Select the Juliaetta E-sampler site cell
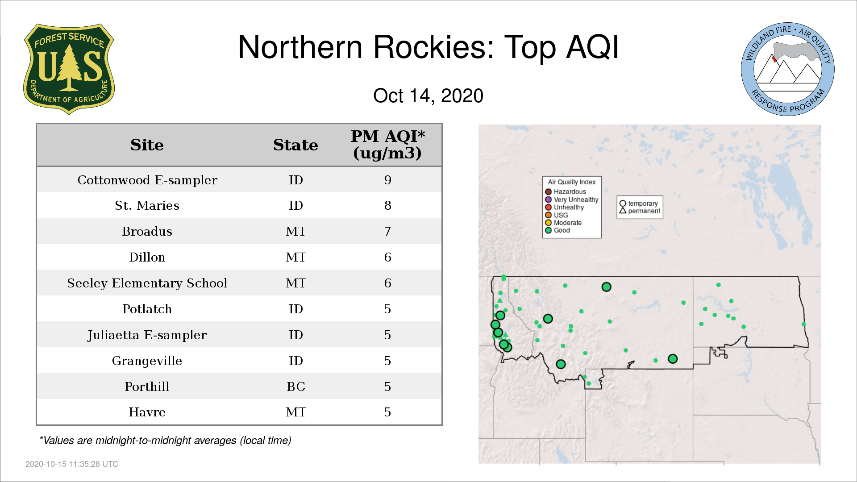Screen dimensions: 857x482 coord(147,335)
